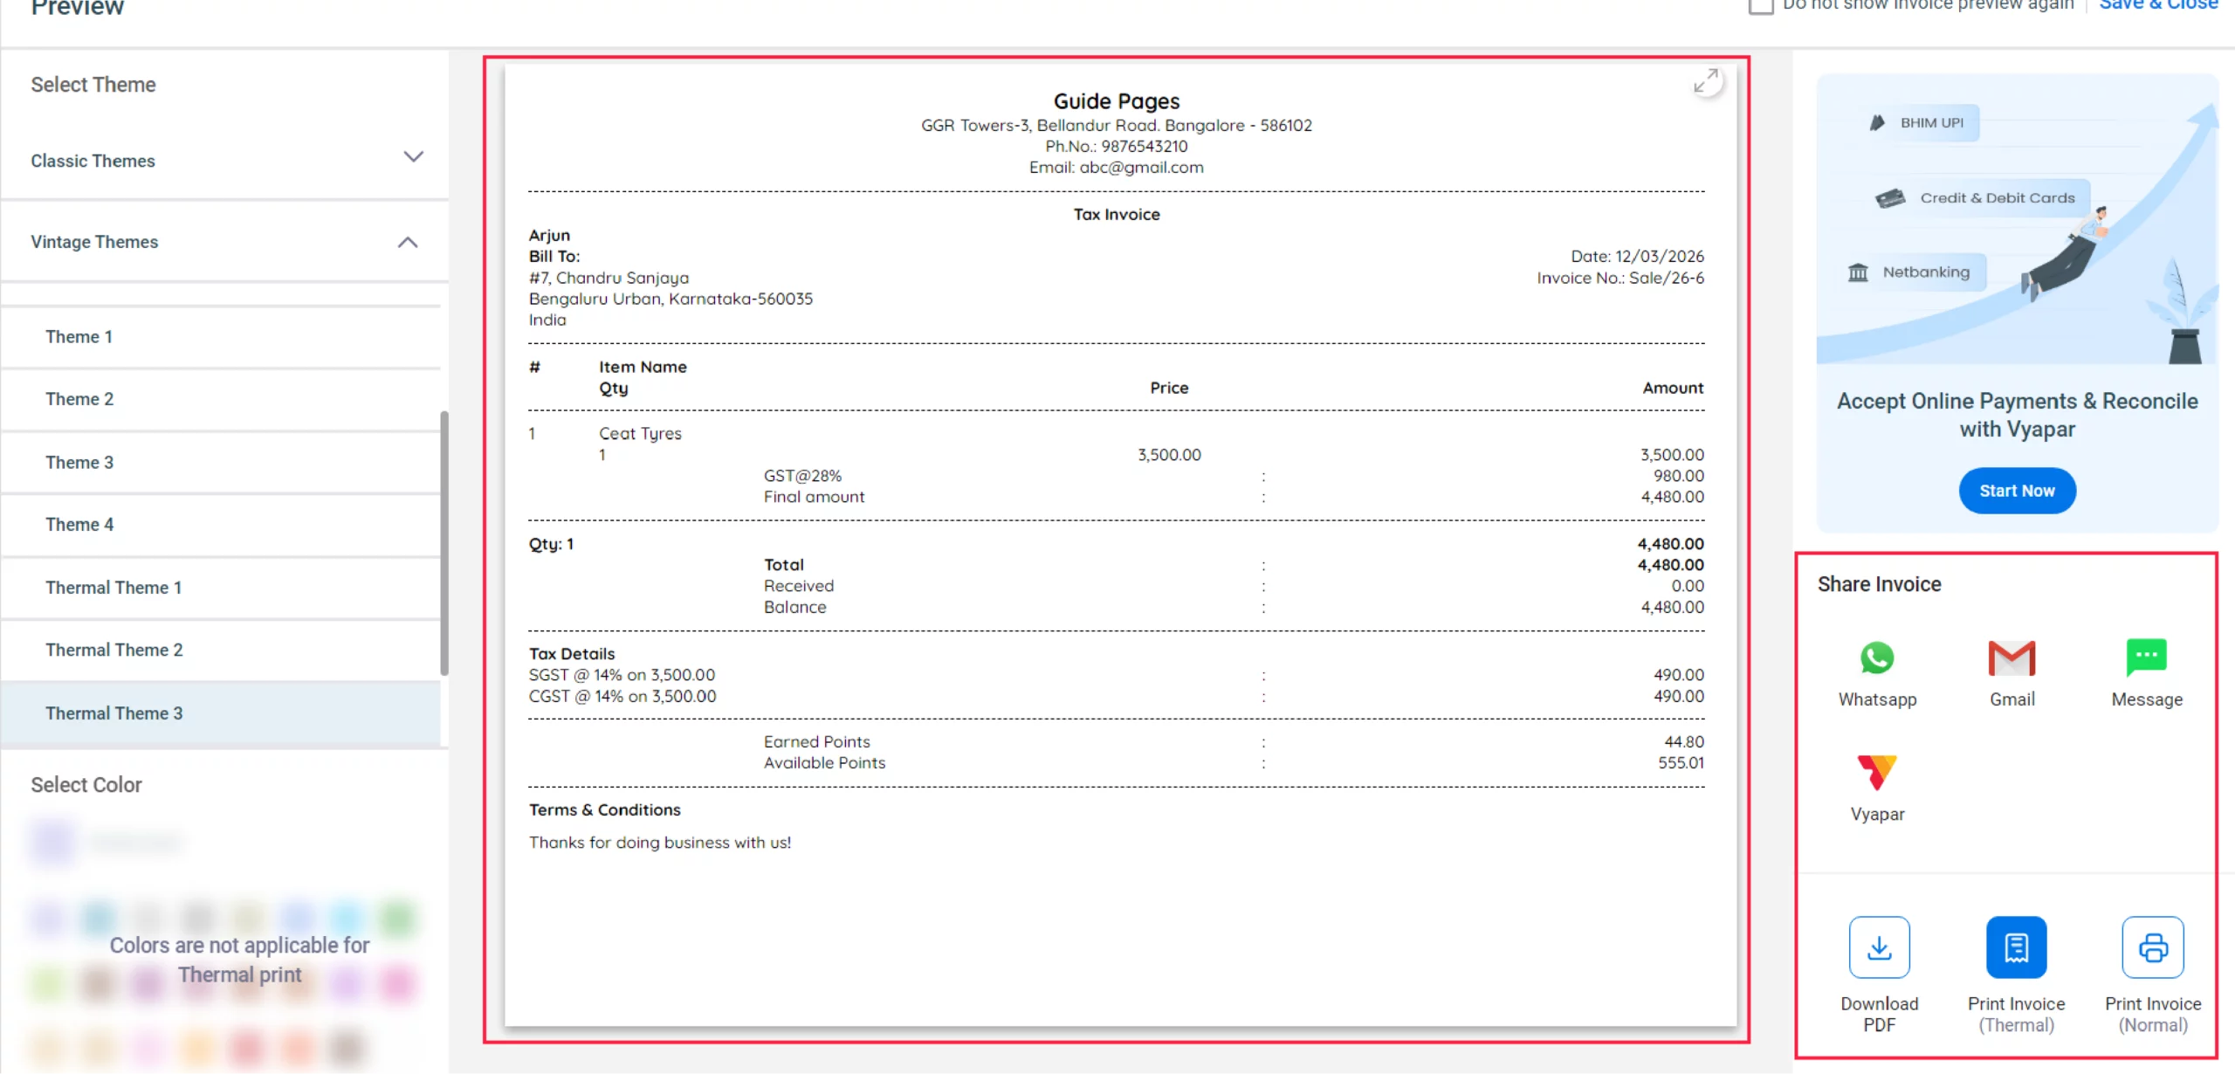The image size is (2235, 1074).
Task: Click Save & Close link
Action: click(2157, 5)
